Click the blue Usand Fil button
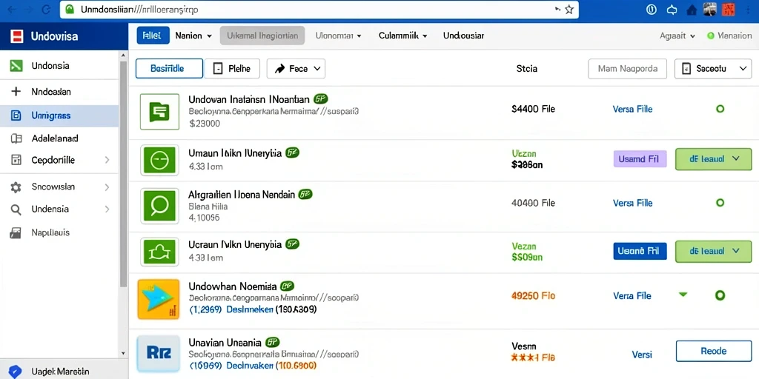Image resolution: width=759 pixels, height=379 pixels. [640, 252]
